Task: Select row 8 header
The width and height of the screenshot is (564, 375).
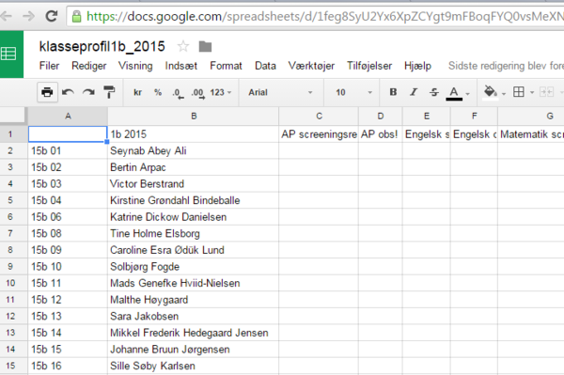Action: (x=10, y=250)
